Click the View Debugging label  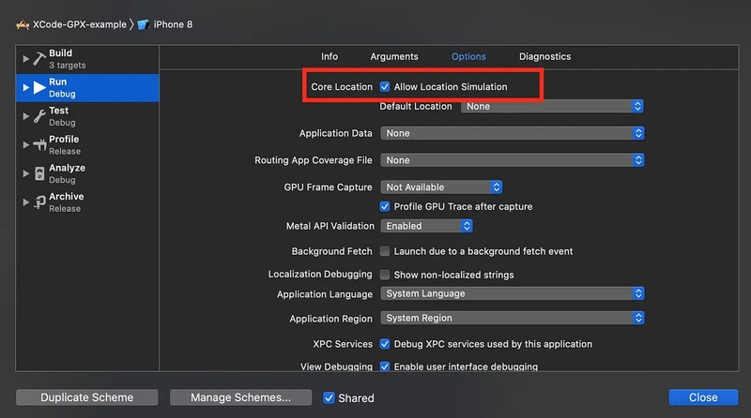coord(336,366)
